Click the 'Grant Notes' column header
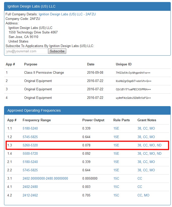 [147, 120]
